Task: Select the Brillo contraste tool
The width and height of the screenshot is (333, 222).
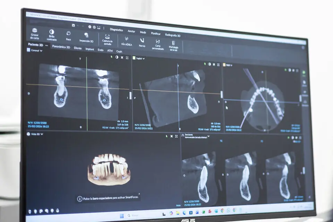Action: (x=52, y=35)
